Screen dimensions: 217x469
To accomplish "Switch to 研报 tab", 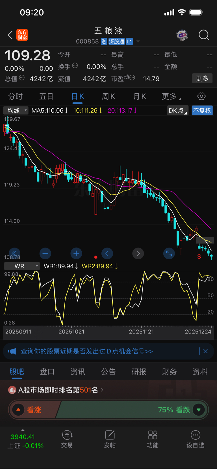I will click(139, 372).
